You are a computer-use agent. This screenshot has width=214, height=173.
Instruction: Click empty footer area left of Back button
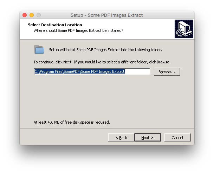(x=64, y=137)
